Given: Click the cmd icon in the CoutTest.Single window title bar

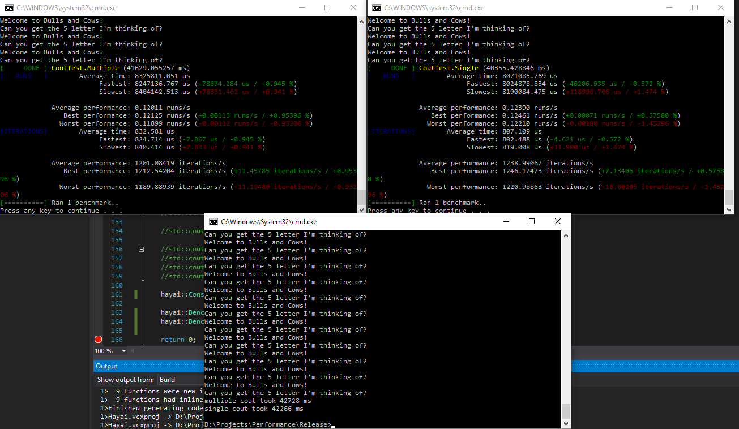Looking at the screenshot, I should coord(377,8).
